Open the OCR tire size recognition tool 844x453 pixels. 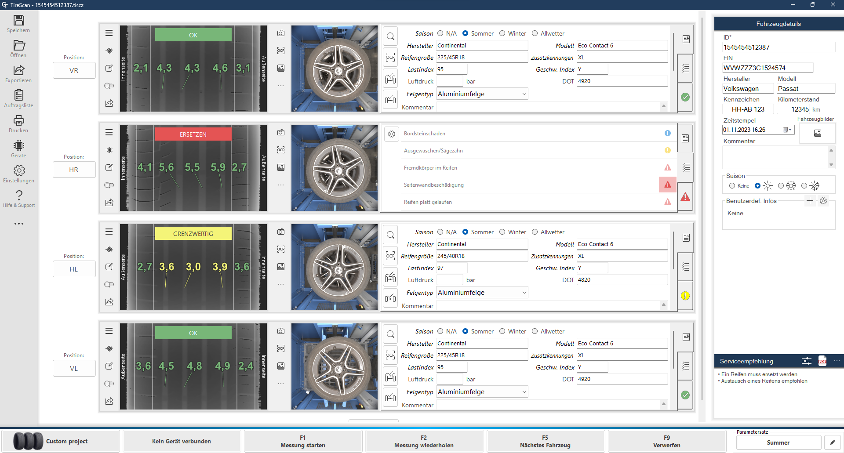click(x=390, y=58)
